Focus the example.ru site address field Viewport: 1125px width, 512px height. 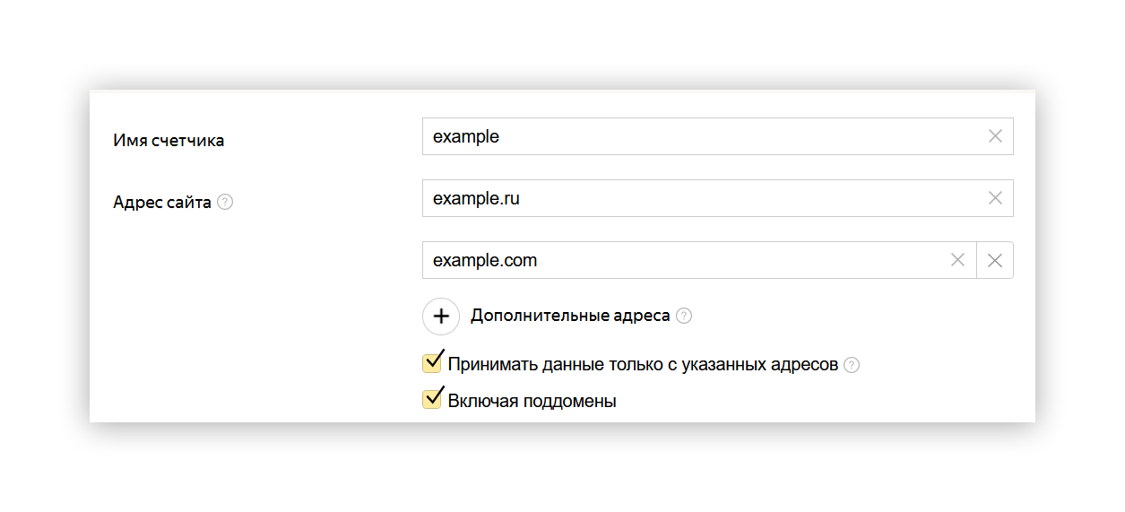point(699,198)
